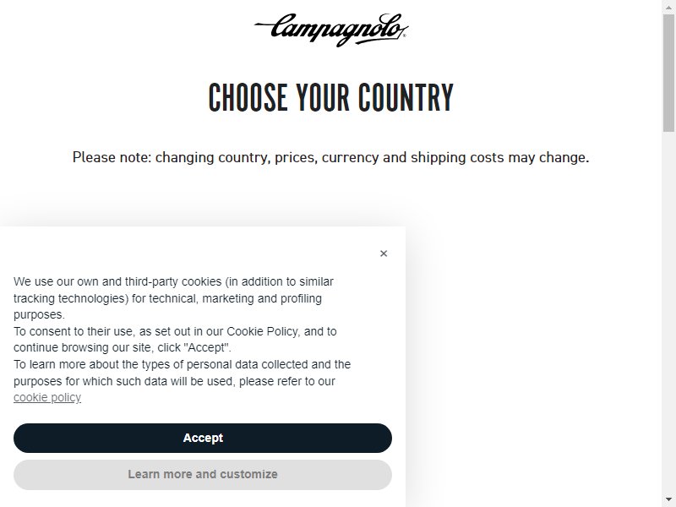Click the 'To consent to their use' sentence
Screen dimensions: 676x507
pyautogui.click(x=175, y=340)
